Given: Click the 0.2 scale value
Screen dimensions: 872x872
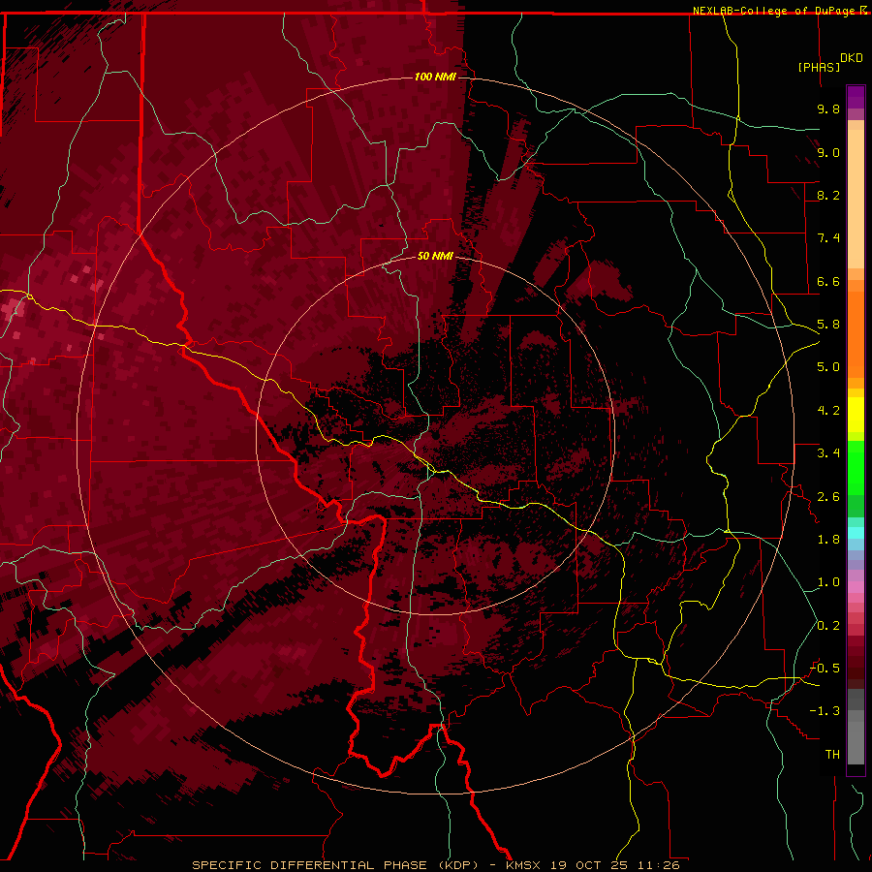Looking at the screenshot, I should coord(828,626).
